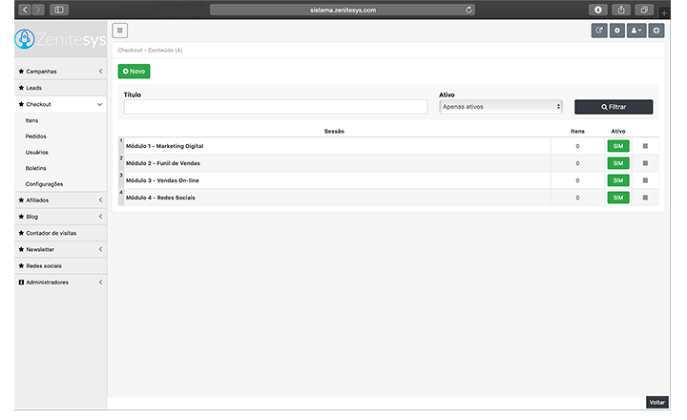The height and width of the screenshot is (420, 687).
Task: Toggle the sidebar hamburger menu button
Action: coord(119,31)
